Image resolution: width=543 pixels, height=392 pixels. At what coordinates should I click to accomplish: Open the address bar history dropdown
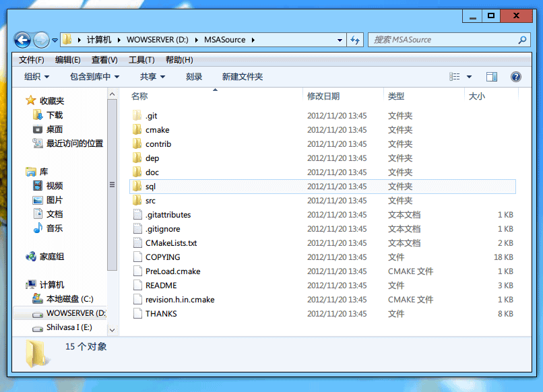pos(341,40)
